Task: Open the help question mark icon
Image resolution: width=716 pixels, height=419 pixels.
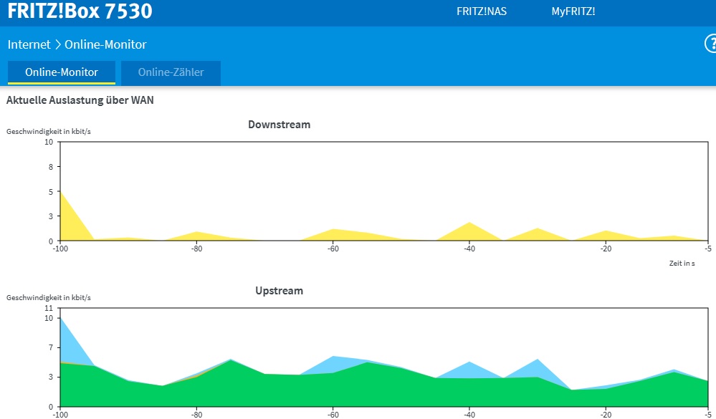Action: pos(710,44)
